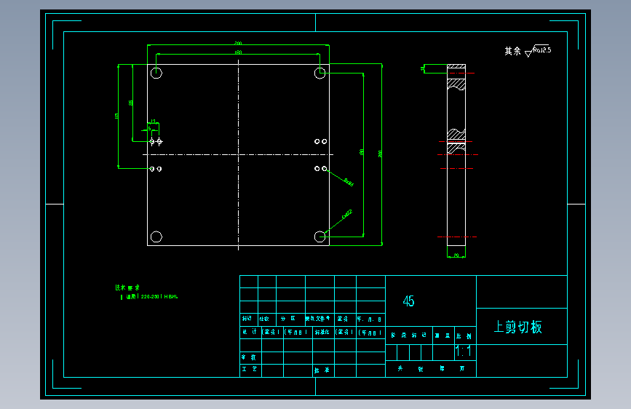
Task: Select the part title text "上剪切板"
Action: pyautogui.click(x=518, y=327)
